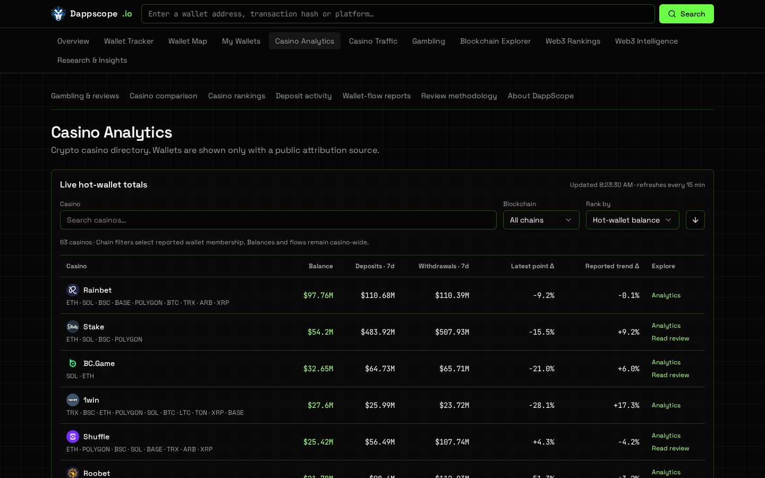Image resolution: width=765 pixels, height=478 pixels.
Task: Click the 1win casino logo icon
Action: click(x=73, y=400)
